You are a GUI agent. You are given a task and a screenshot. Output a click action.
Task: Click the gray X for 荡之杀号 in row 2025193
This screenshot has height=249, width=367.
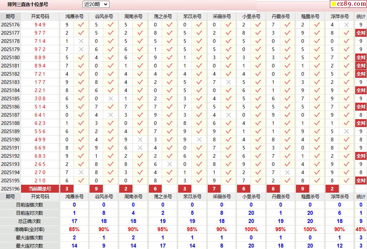pos(170,164)
